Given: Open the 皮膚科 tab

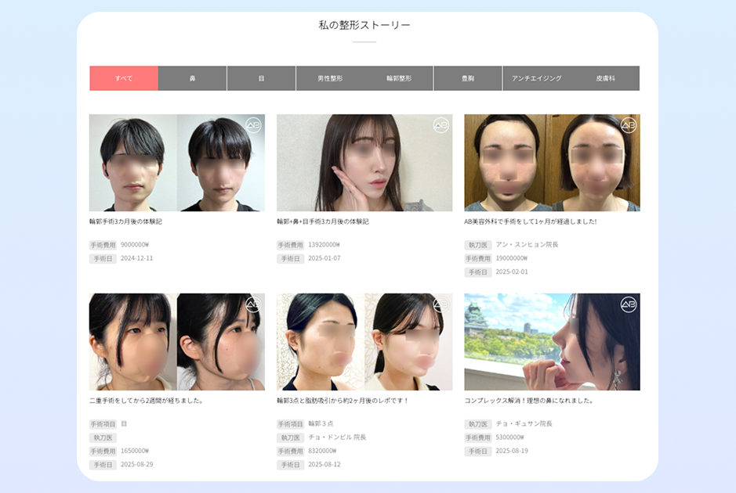Looking at the screenshot, I should tap(605, 78).
